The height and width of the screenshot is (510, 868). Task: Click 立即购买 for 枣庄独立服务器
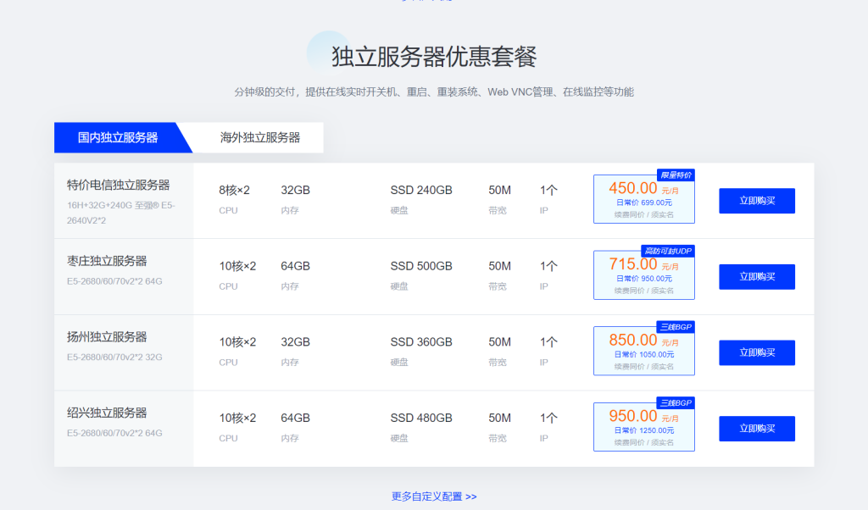coord(756,276)
